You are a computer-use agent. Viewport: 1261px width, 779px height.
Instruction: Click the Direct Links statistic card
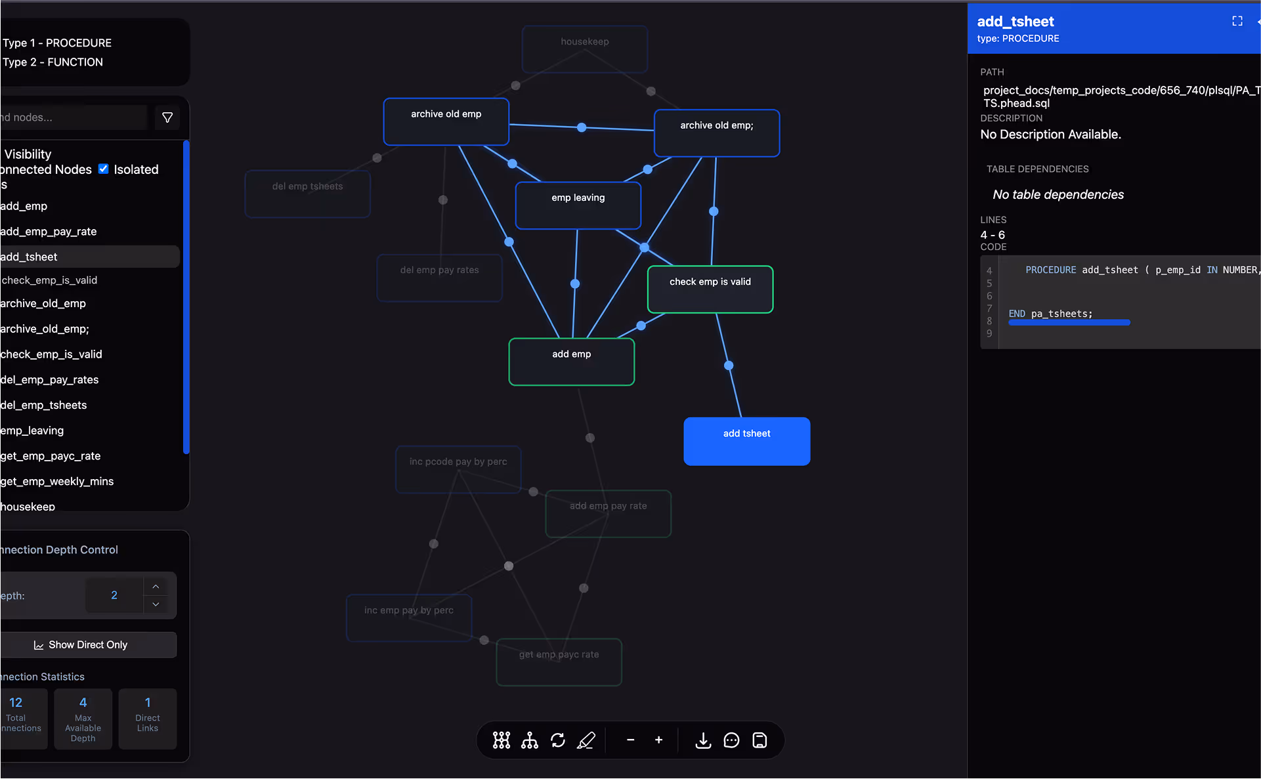point(148,719)
